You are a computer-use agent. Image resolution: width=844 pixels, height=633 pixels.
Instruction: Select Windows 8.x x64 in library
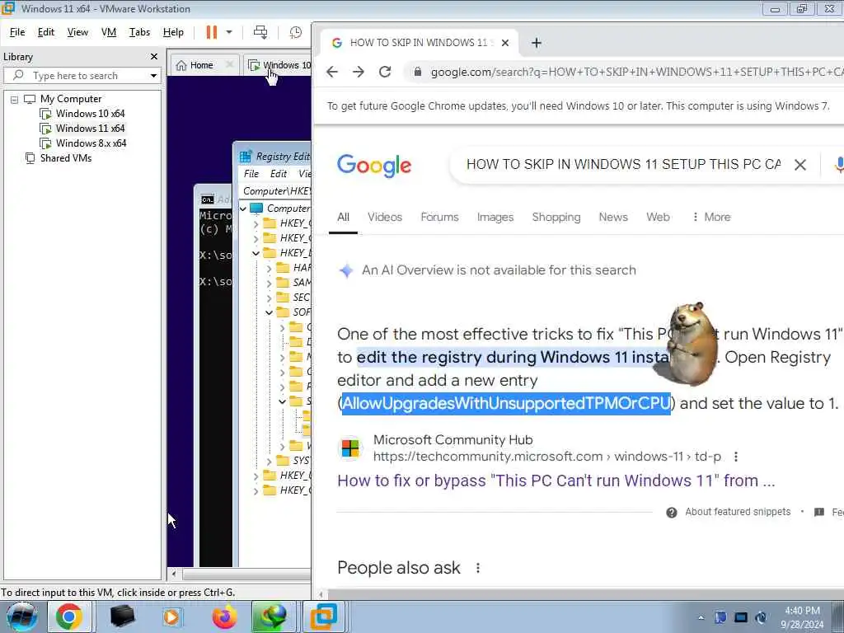pos(83,143)
